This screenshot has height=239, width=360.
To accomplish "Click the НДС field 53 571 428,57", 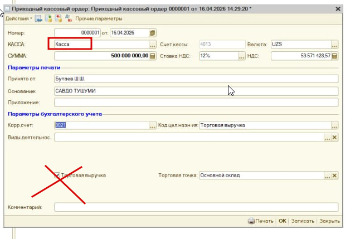I will tap(301, 56).
